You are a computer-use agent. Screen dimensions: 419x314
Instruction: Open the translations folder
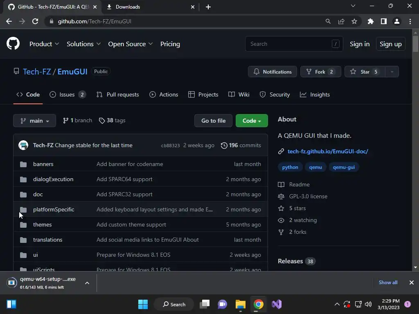[x=47, y=240]
